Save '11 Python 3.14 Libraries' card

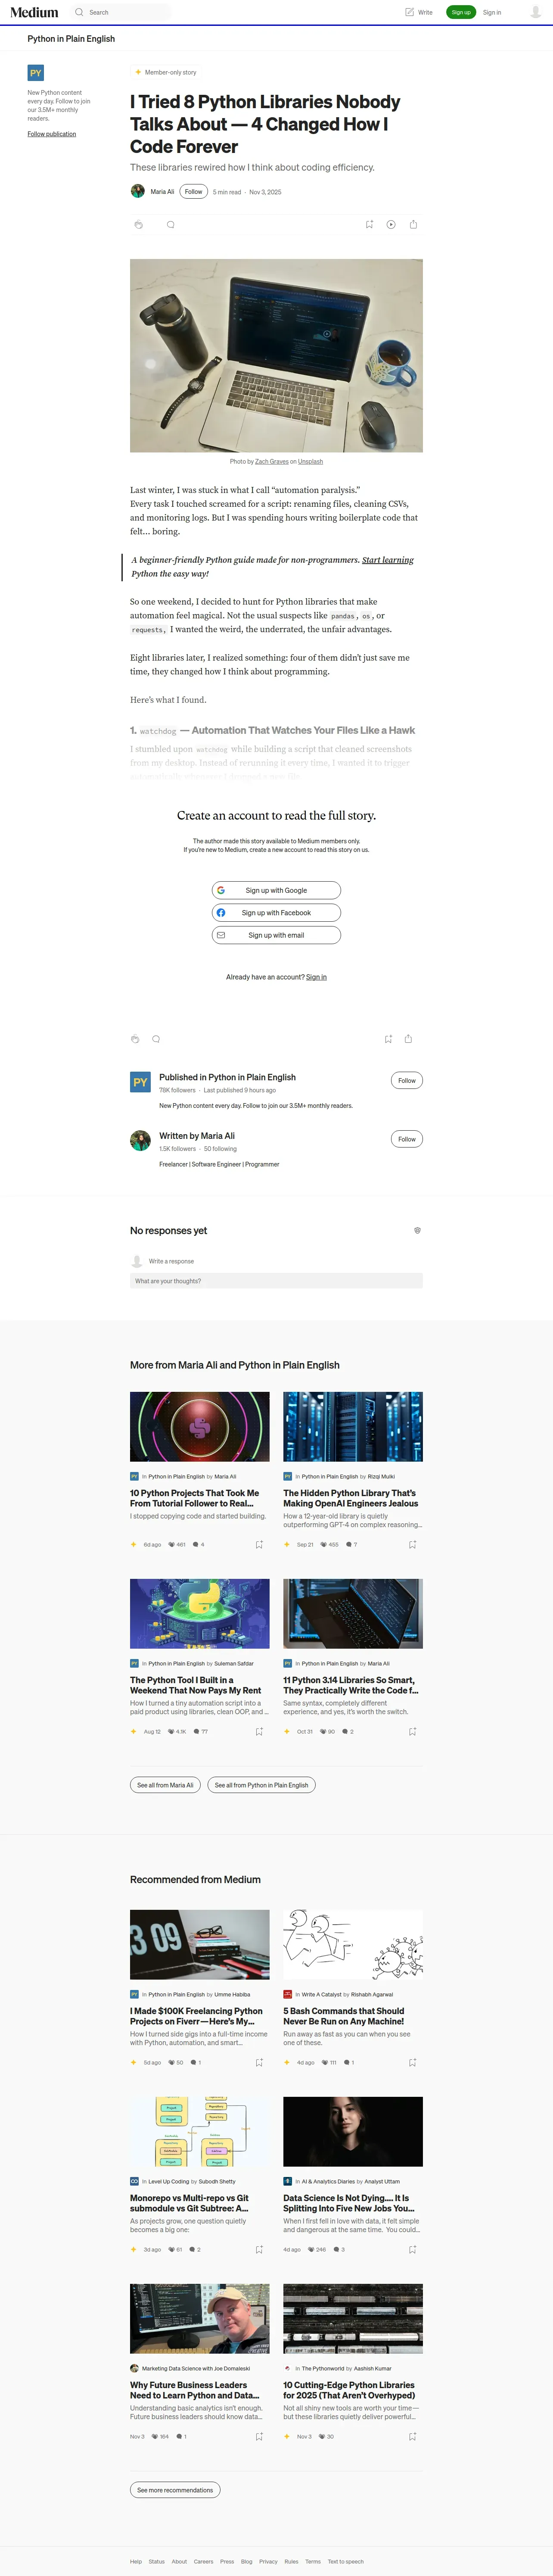click(x=412, y=1732)
